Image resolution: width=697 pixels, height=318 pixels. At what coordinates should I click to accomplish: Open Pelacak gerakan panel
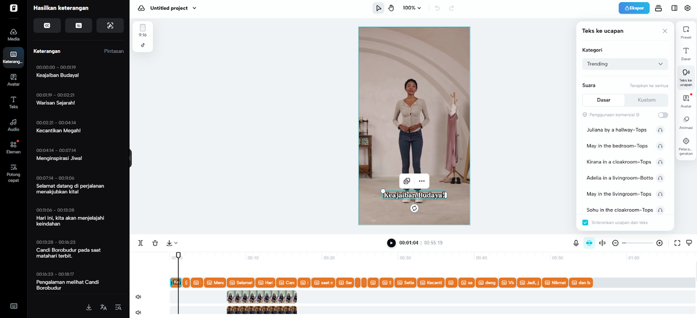(686, 146)
